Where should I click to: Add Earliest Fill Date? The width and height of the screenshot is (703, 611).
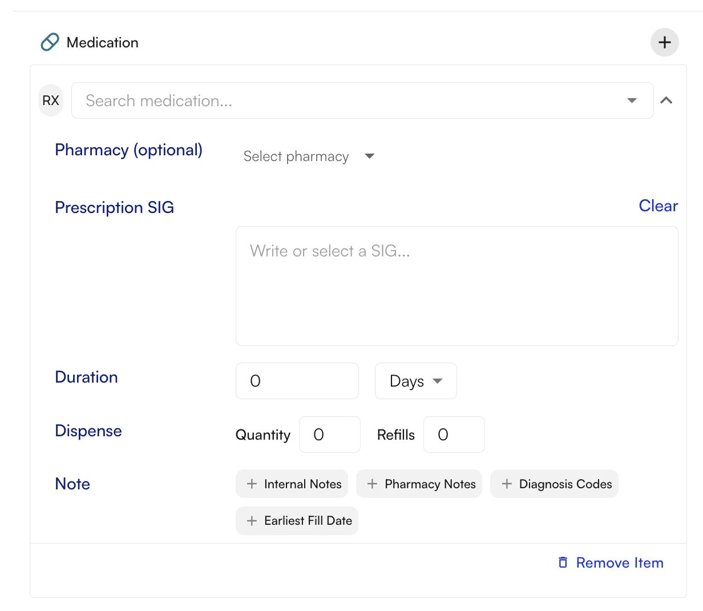[297, 521]
